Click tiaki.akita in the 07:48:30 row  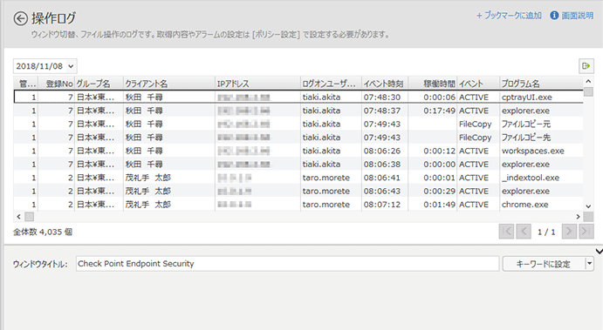pos(321,97)
